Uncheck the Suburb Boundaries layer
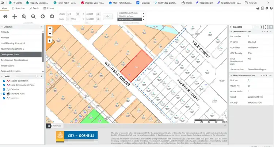 [x=4, y=81]
